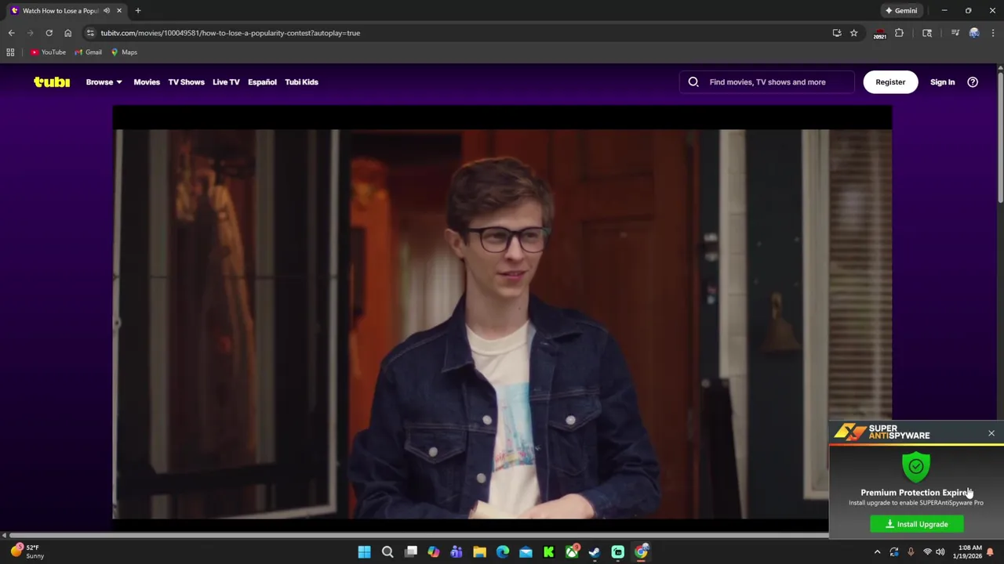Click the Register button
1004x564 pixels.
tap(890, 81)
